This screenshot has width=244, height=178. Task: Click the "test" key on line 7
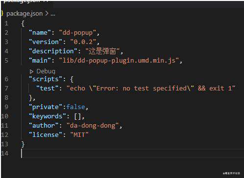tap(47, 89)
